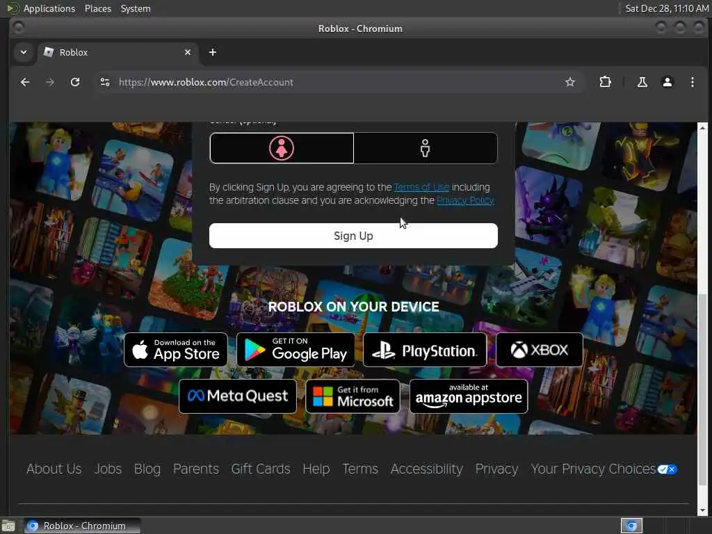Open the Parents footer link

click(x=195, y=469)
